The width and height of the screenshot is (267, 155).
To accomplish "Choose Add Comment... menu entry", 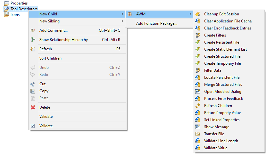I will 78,30.
